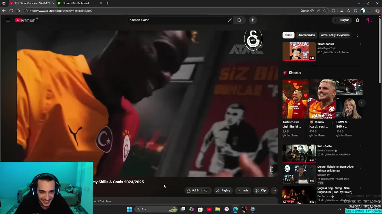Select the Aramanızdan filter chip
The width and height of the screenshot is (382, 214).
(x=306, y=35)
